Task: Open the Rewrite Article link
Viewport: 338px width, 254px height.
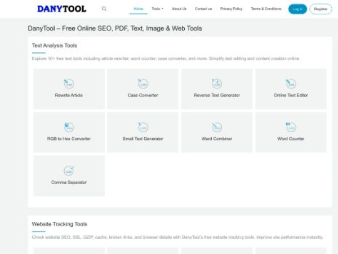Action: pyautogui.click(x=69, y=95)
